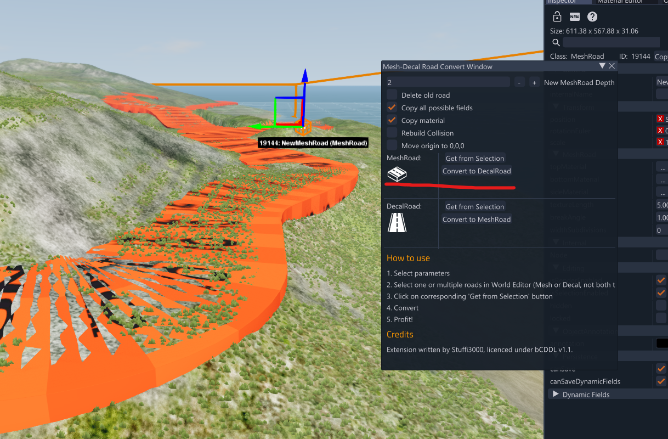
Task: Increase MeshRoad depth with plus button
Action: [x=534, y=82]
